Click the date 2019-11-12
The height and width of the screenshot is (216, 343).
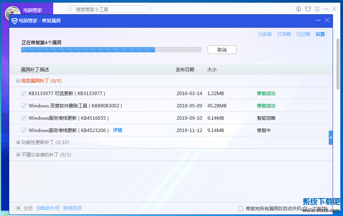tap(189, 130)
